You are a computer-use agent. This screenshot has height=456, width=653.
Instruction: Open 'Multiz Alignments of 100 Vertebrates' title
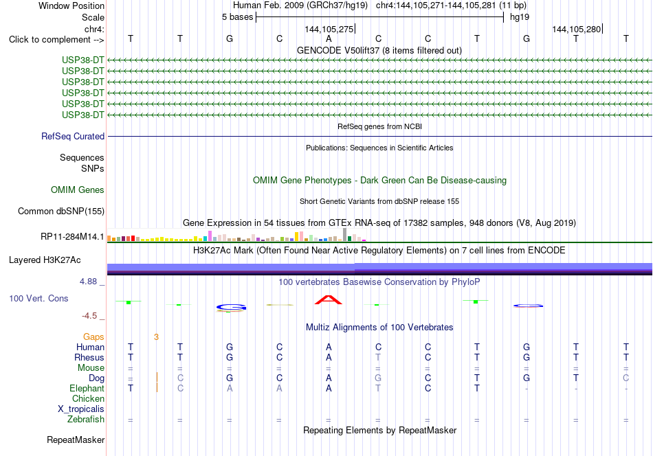379,328
